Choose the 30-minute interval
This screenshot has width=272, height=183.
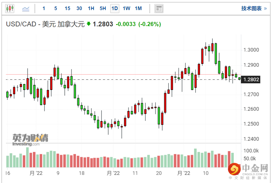tap(79, 8)
